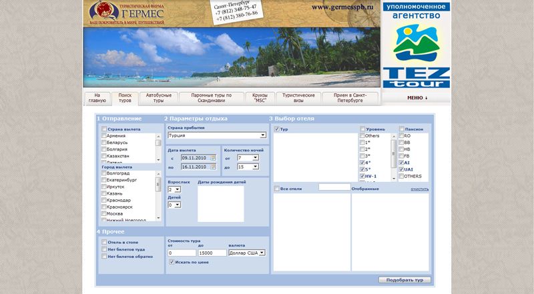This screenshot has width=534, height=294.
Task: Uncheck the HV-1 hotel level
Action: pyautogui.click(x=362, y=176)
